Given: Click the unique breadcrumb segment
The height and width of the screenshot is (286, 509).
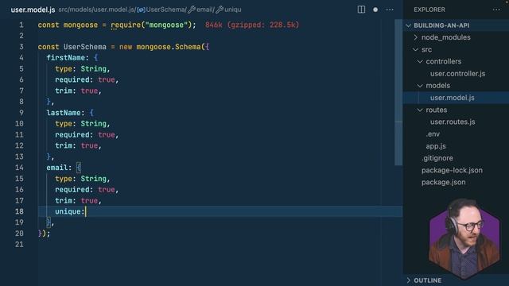Looking at the screenshot, I should tap(229, 10).
